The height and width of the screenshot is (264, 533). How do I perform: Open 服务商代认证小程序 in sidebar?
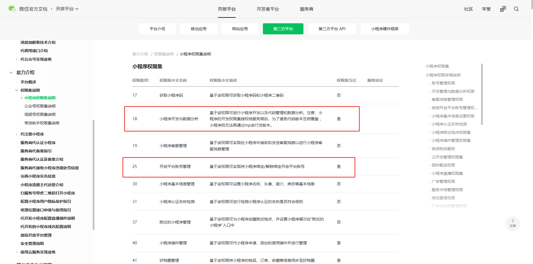tap(38, 143)
